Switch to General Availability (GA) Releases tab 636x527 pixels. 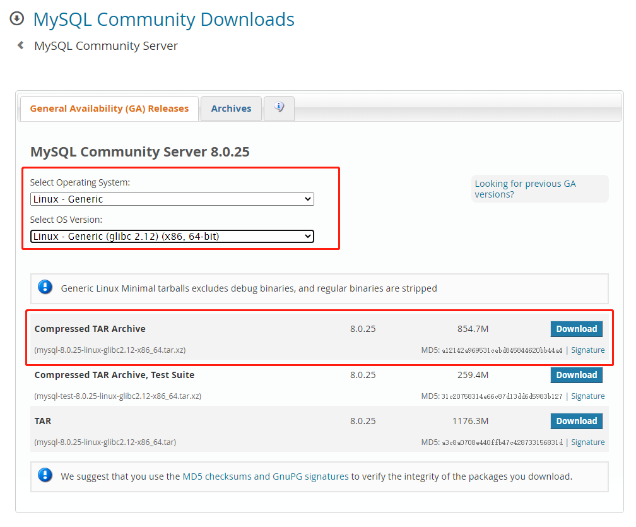[x=109, y=109]
